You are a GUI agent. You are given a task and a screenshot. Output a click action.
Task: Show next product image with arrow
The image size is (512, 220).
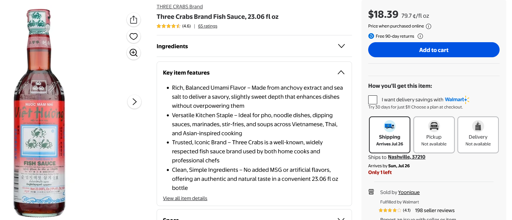click(134, 102)
